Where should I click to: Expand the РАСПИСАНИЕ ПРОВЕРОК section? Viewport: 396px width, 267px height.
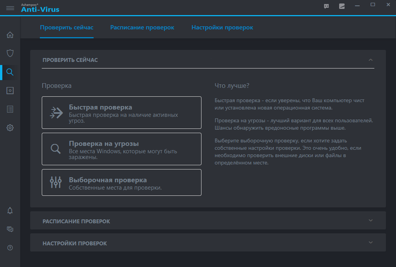[x=370, y=221]
